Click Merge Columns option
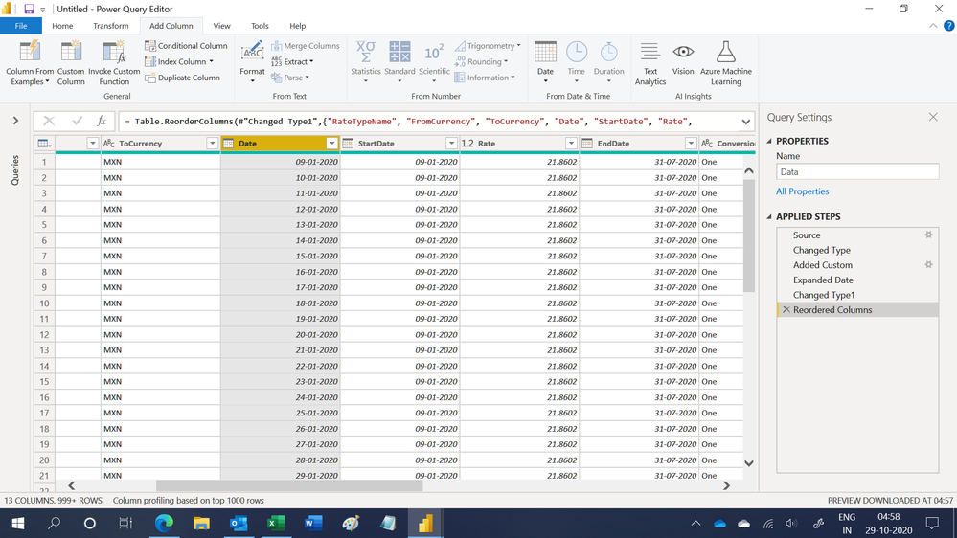The width and height of the screenshot is (957, 538). point(306,46)
